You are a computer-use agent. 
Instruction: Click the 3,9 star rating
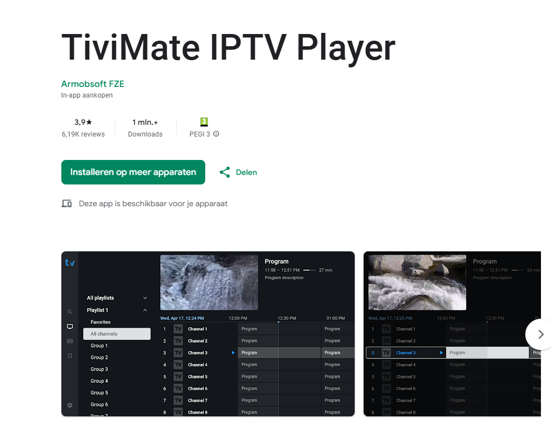tap(83, 122)
